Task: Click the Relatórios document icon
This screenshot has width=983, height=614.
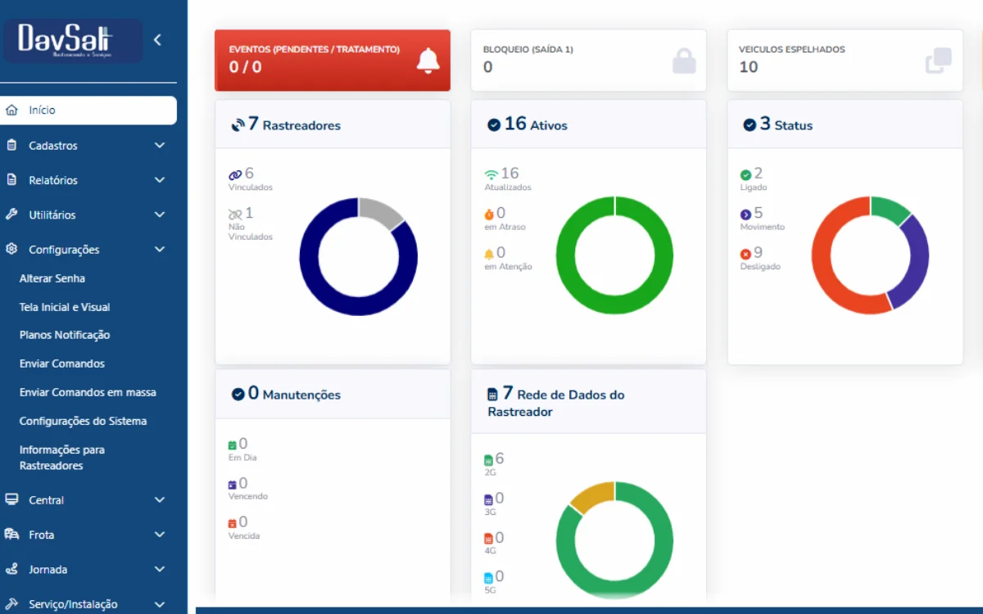Action: (11, 179)
